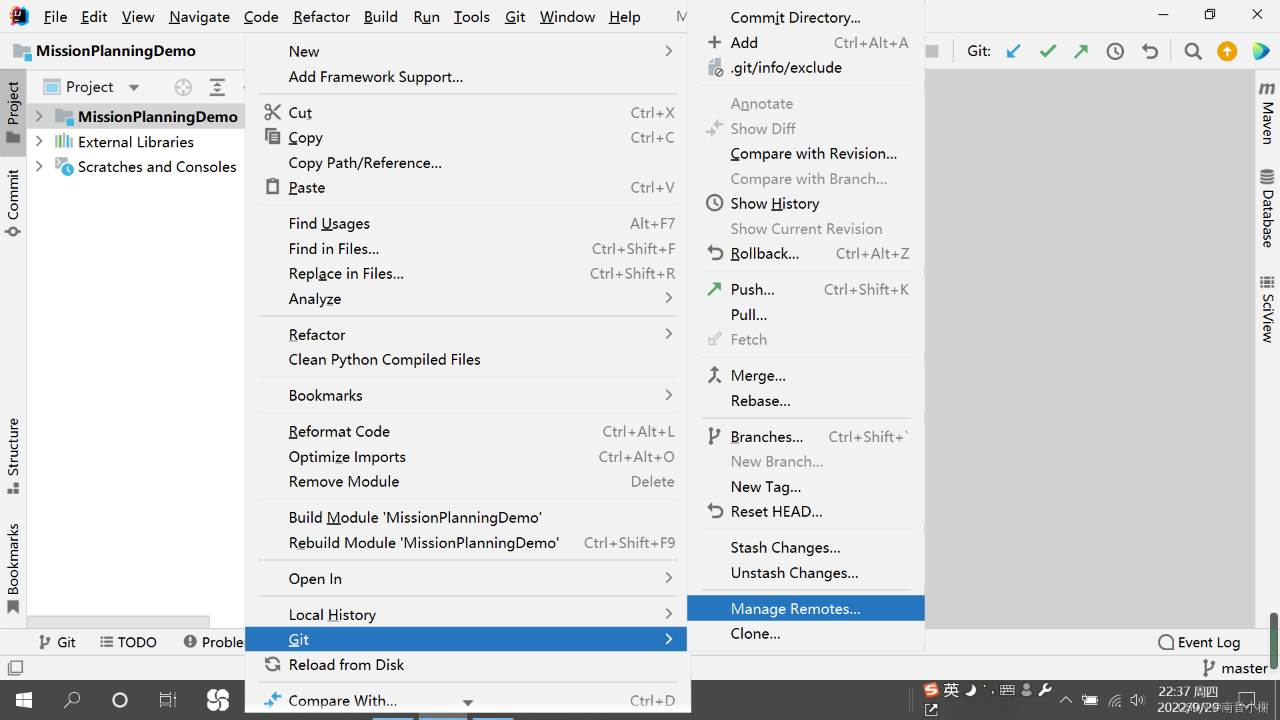Screen dimensions: 1280x720
Task: Toggle the Project tool window tab
Action: point(13,112)
